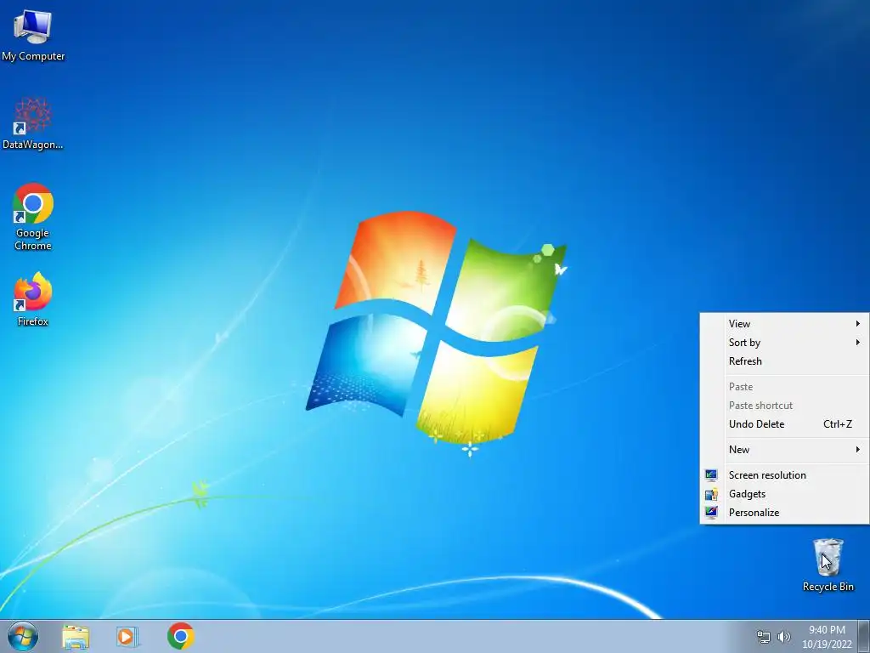The width and height of the screenshot is (870, 653).
Task: Expand the New submenu
Action: click(784, 450)
